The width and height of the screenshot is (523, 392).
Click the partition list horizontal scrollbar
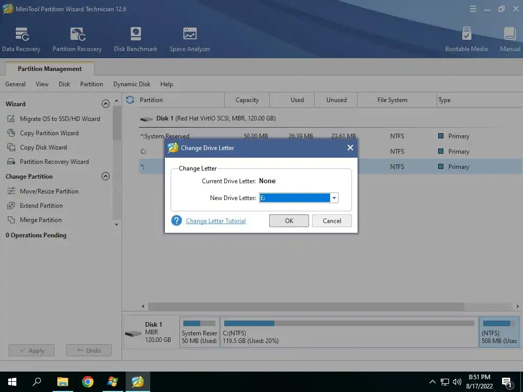coord(306,306)
